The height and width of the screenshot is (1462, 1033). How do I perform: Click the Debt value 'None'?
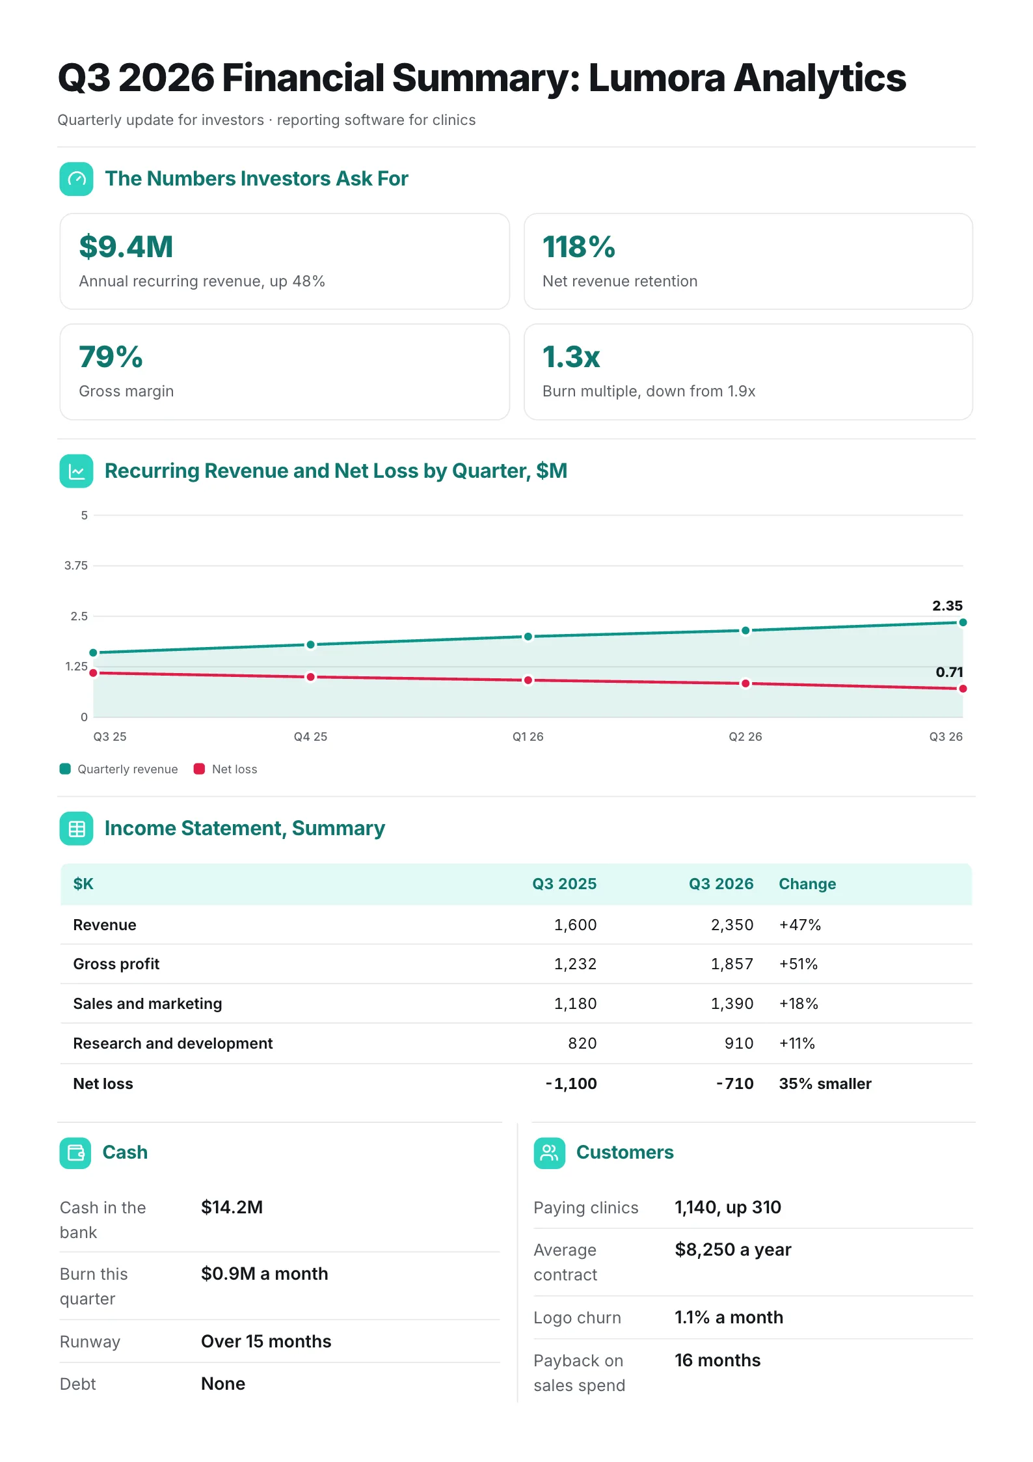(223, 1384)
